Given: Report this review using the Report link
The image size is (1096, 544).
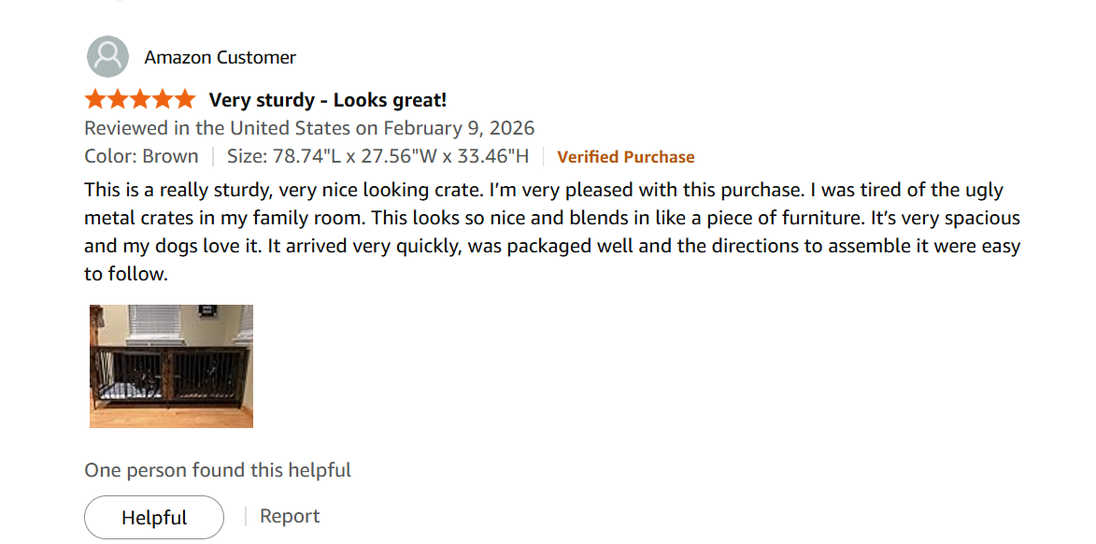Looking at the screenshot, I should (290, 515).
